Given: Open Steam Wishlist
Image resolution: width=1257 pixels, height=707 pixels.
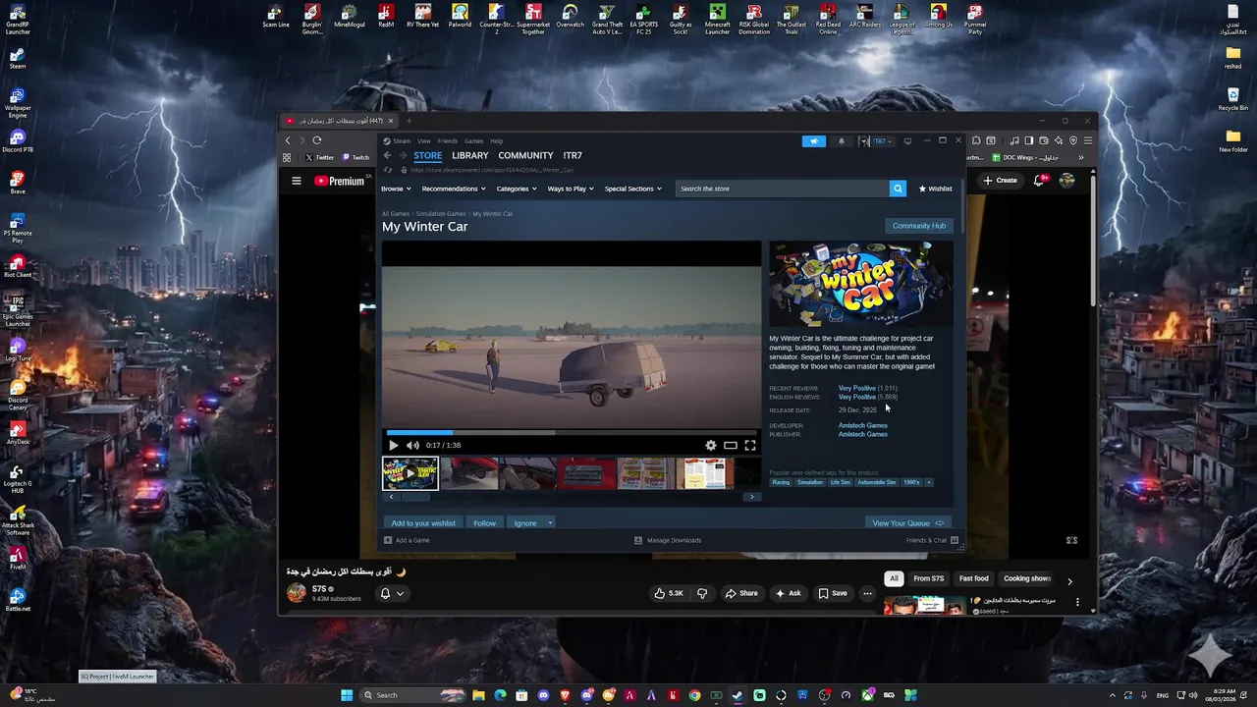Looking at the screenshot, I should pos(936,189).
